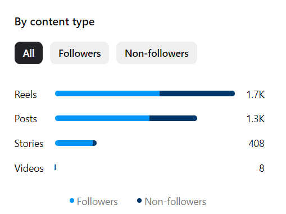Click the Reels row label
Screen dimensions: 286x214
[26, 94]
